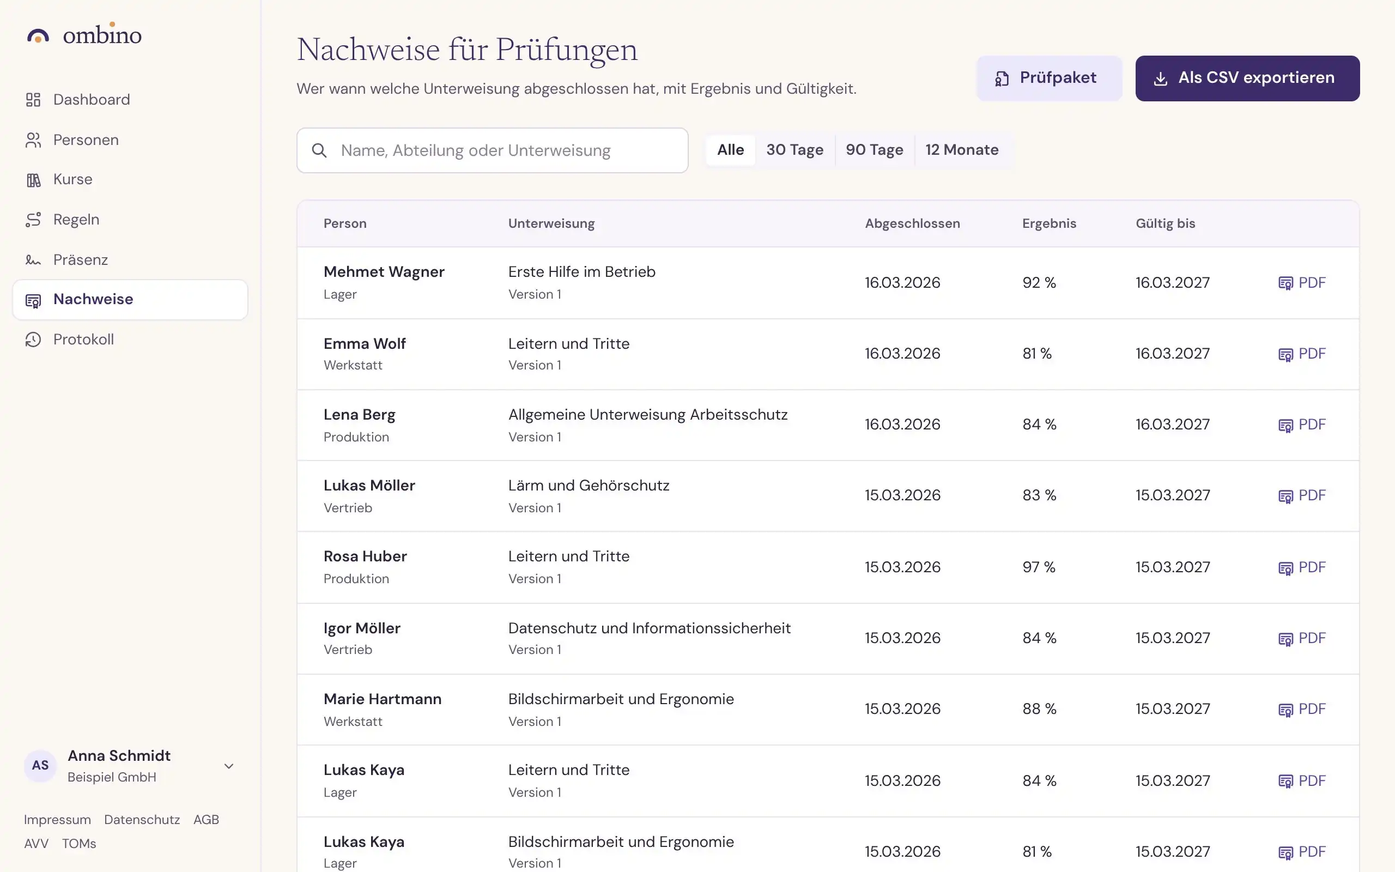
Task: Click the Protokoll history clock icon
Action: 33,340
